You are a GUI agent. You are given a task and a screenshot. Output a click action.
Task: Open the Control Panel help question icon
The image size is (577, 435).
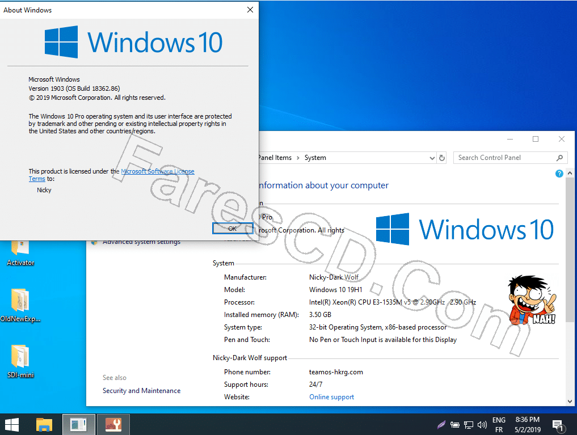pos(559,174)
